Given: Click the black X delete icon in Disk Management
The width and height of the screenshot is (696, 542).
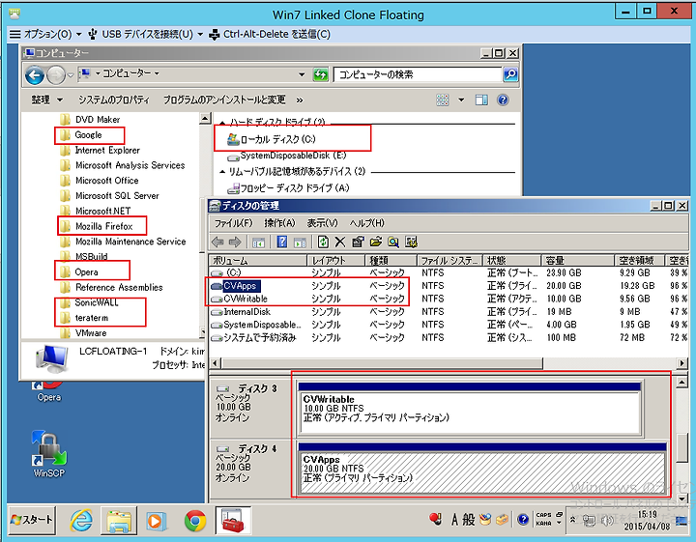Looking at the screenshot, I should pos(340,242).
